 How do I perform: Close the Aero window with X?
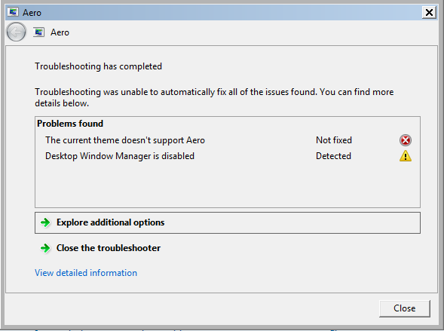(429, 13)
